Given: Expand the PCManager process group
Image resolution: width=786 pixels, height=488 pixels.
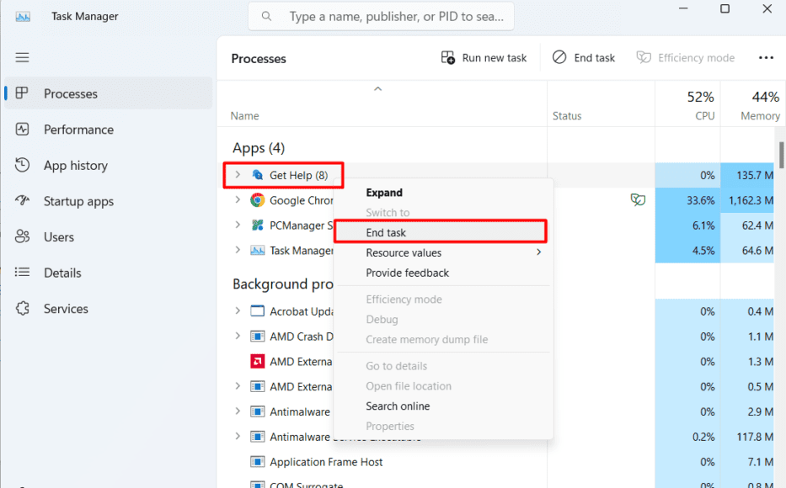Looking at the screenshot, I should point(238,225).
